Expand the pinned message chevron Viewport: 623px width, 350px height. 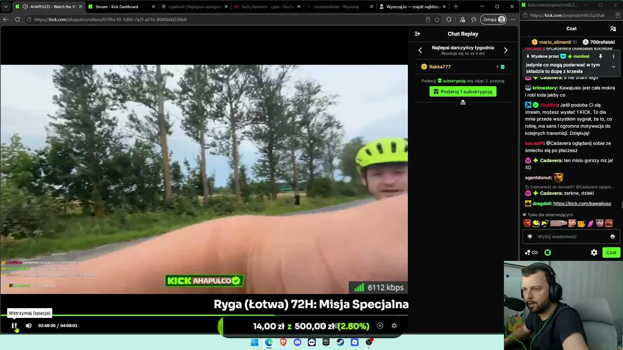(x=613, y=67)
